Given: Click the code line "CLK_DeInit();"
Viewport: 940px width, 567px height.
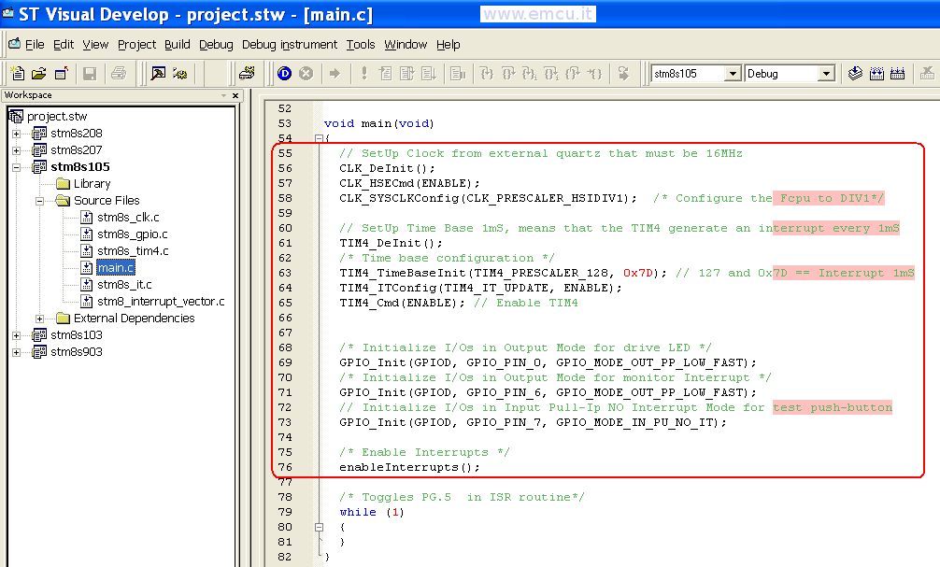Looking at the screenshot, I should tap(387, 168).
